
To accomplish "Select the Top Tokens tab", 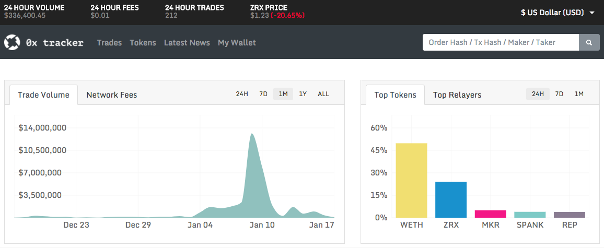I will coord(395,95).
